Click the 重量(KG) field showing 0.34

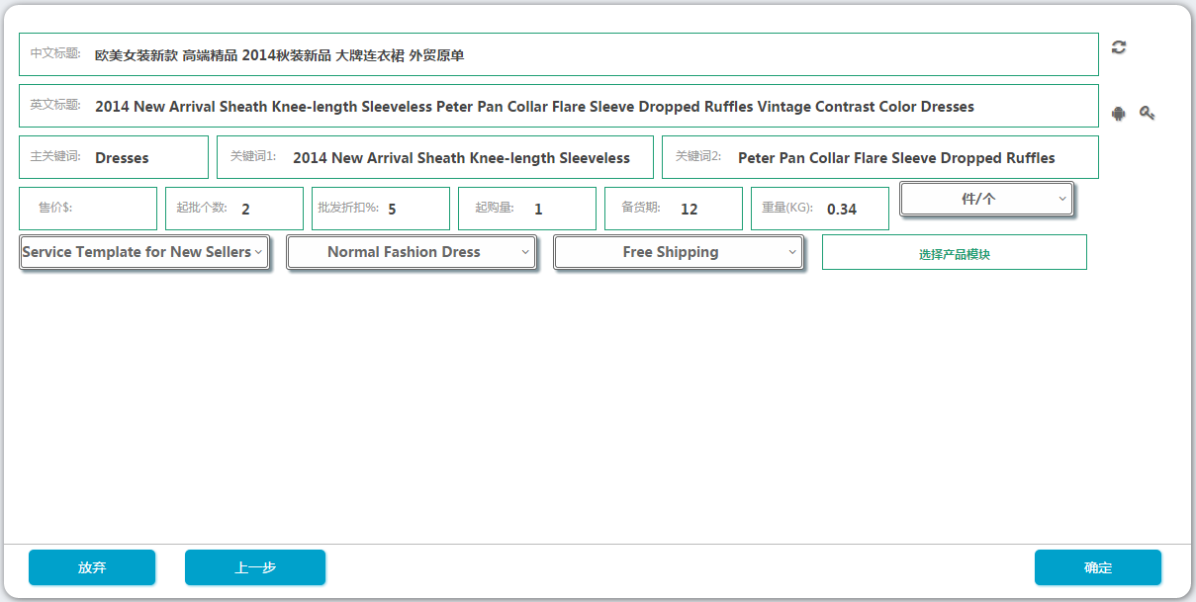[x=820, y=209]
